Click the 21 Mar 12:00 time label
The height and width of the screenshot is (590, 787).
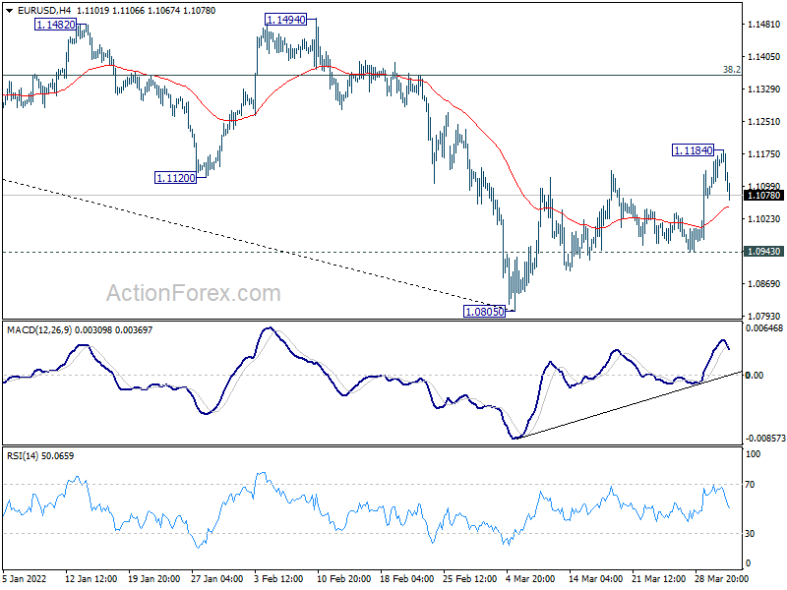(659, 579)
